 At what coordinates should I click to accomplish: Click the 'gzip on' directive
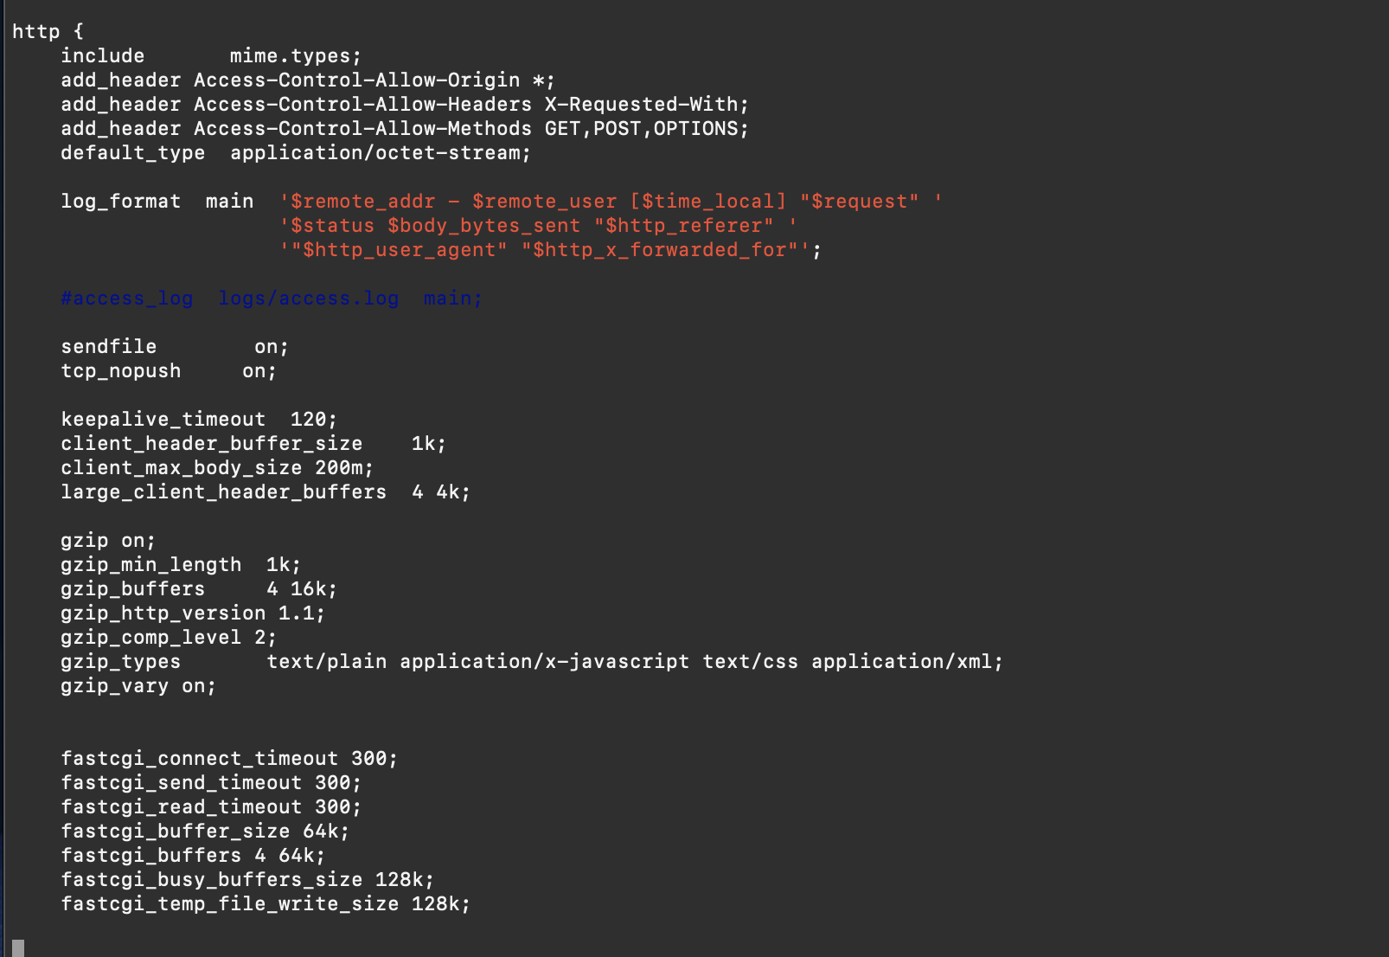[x=108, y=541]
